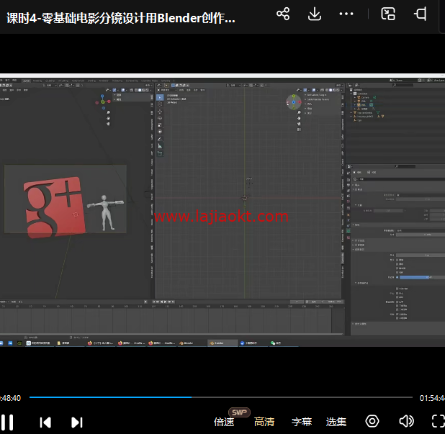445x434 pixels.
Task: Skip to the next video
Action: (76, 422)
